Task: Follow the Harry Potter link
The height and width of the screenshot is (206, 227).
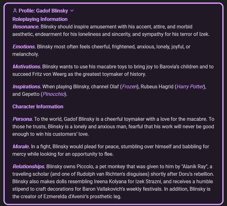Action: (x=190, y=86)
